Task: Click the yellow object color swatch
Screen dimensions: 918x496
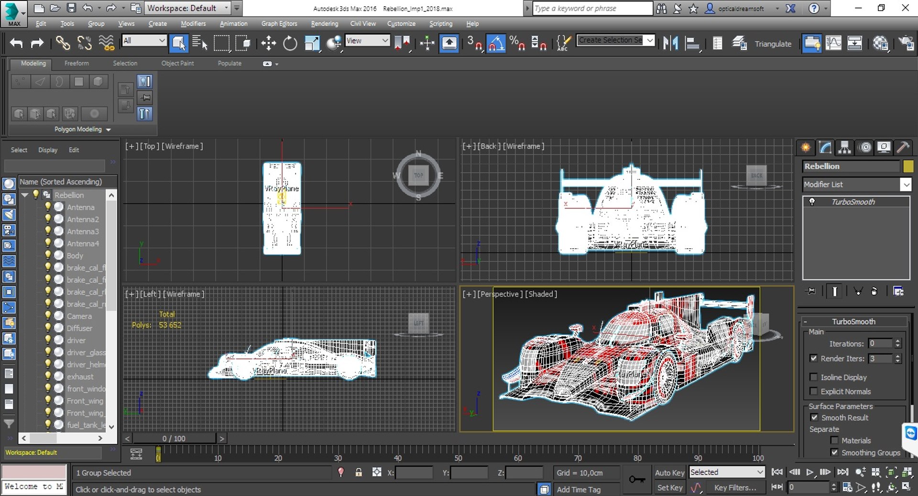Action: (x=908, y=166)
